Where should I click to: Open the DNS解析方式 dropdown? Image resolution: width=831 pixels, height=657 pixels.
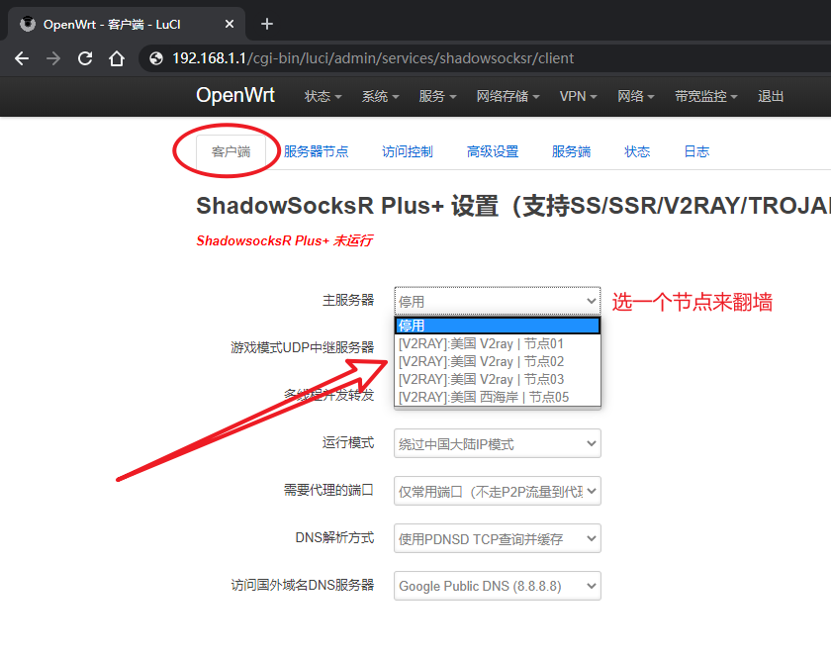point(497,538)
